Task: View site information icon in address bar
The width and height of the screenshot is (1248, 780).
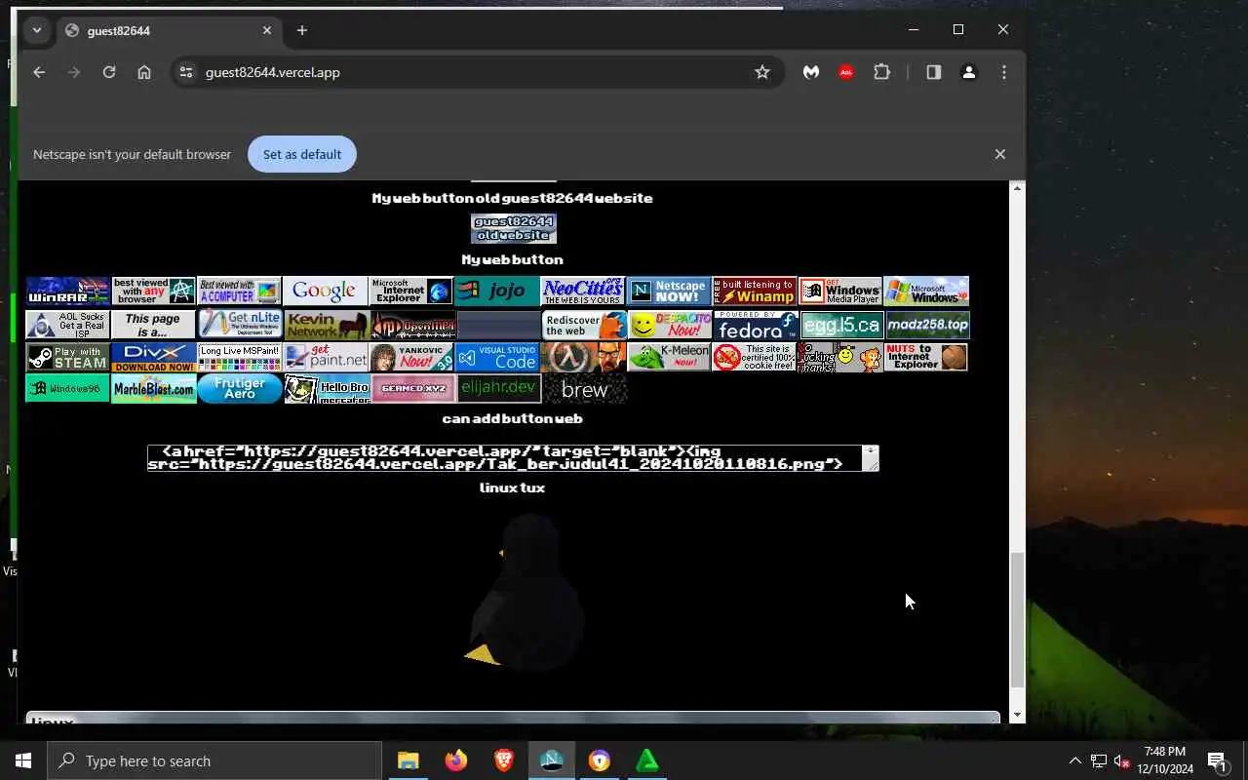Action: coord(186,72)
